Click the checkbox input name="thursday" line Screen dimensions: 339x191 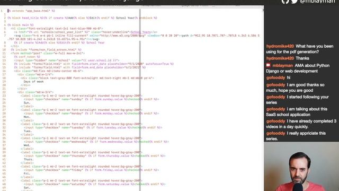(x=95, y=155)
